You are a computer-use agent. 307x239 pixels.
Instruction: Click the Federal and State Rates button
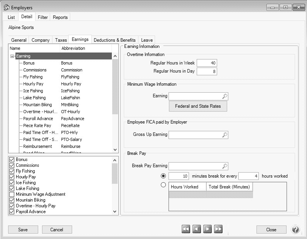(x=198, y=106)
